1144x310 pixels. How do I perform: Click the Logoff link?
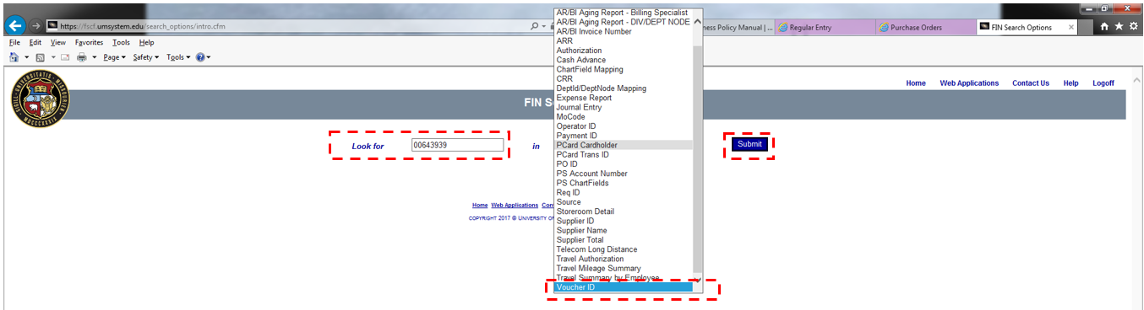click(x=1103, y=83)
